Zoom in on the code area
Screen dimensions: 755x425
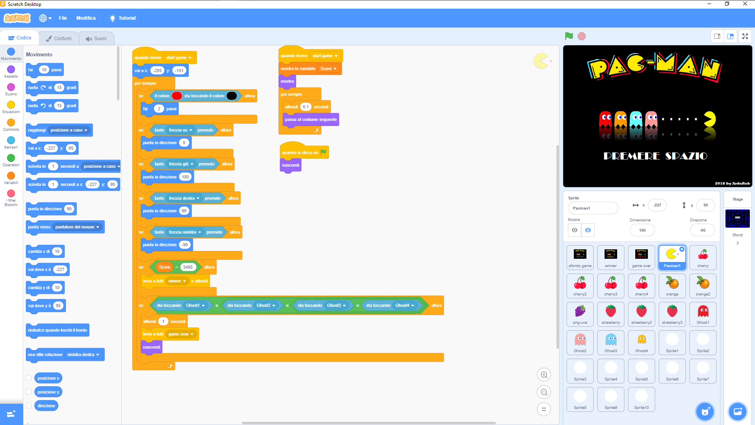click(x=544, y=375)
